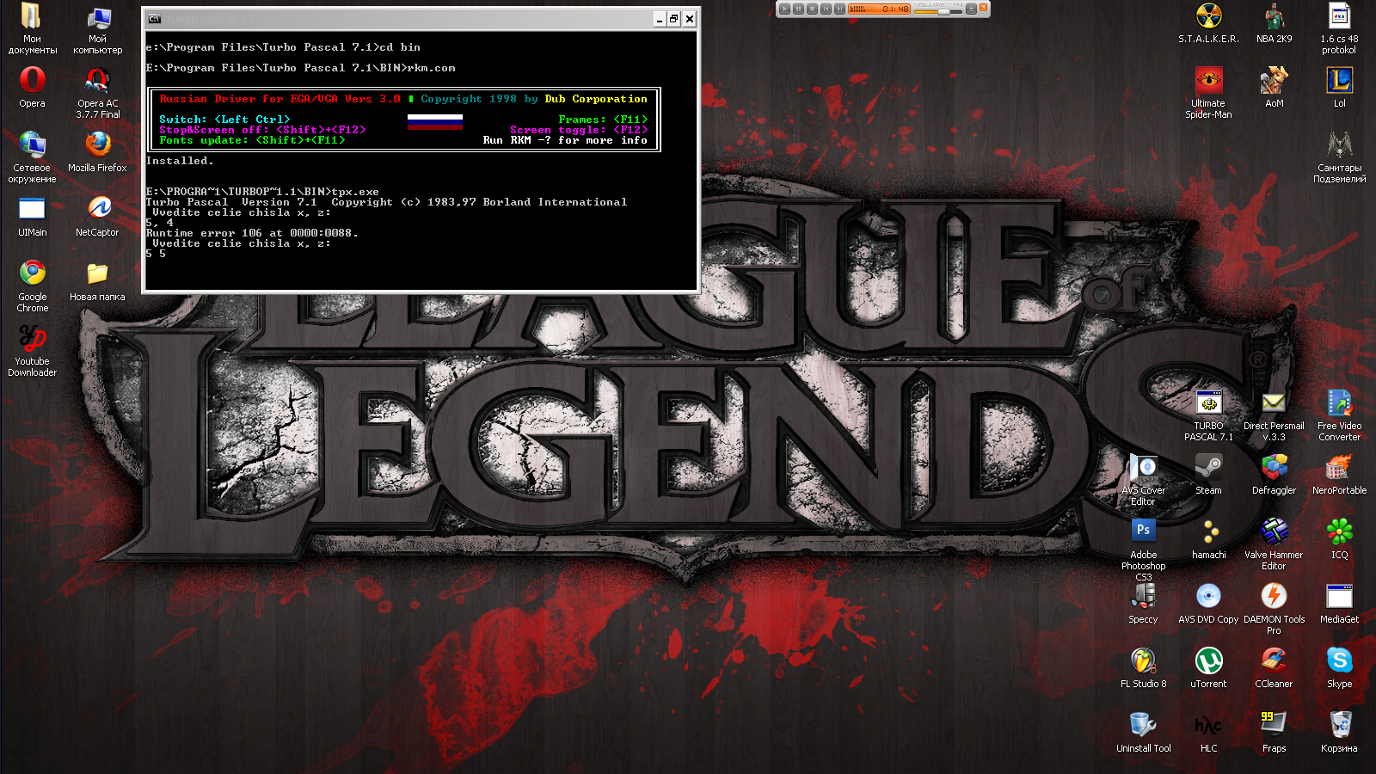1376x774 pixels.
Task: Close the Turbo Pascal console window
Action: coord(689,19)
